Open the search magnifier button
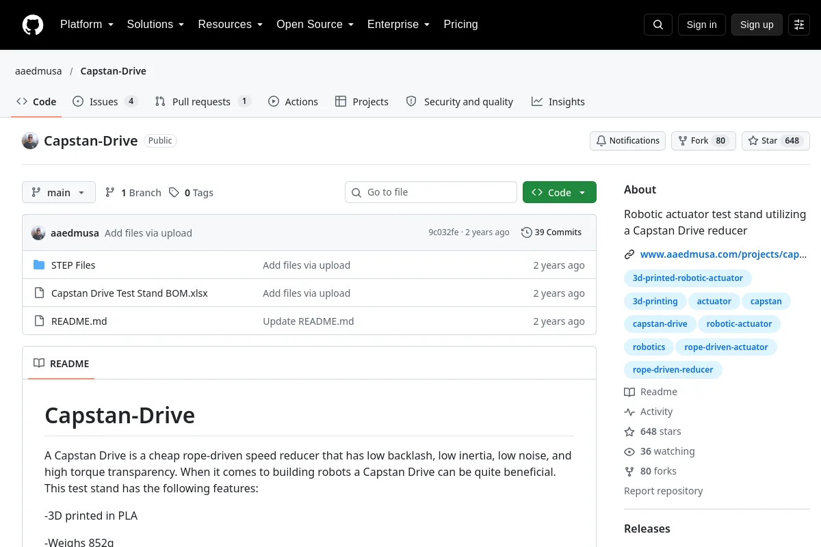Image resolution: width=821 pixels, height=547 pixels. coord(658,25)
